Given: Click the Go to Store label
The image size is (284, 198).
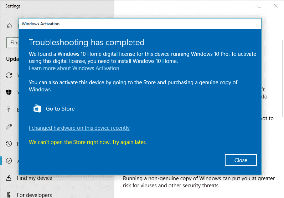Looking at the screenshot, I should click(60, 109).
